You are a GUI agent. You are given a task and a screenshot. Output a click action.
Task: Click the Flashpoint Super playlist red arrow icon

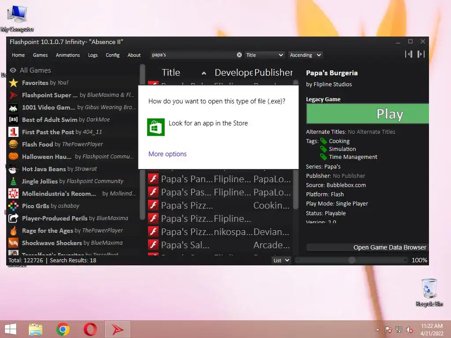click(13, 95)
